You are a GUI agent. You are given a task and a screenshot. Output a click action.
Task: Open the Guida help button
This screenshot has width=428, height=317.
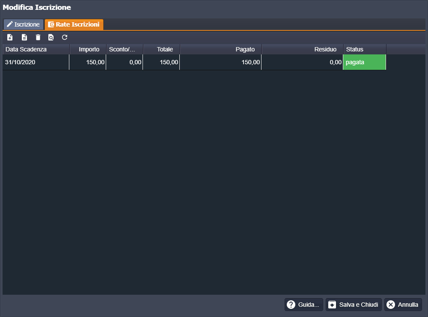coord(304,305)
